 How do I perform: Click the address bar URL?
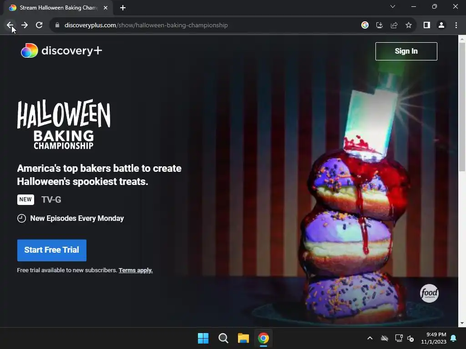point(146,25)
